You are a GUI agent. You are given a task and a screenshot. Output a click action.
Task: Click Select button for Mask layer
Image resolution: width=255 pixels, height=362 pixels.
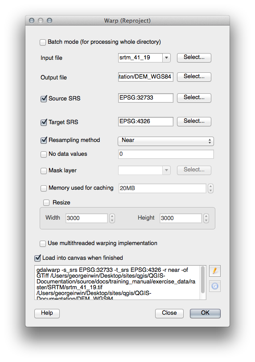pyautogui.click(x=194, y=170)
